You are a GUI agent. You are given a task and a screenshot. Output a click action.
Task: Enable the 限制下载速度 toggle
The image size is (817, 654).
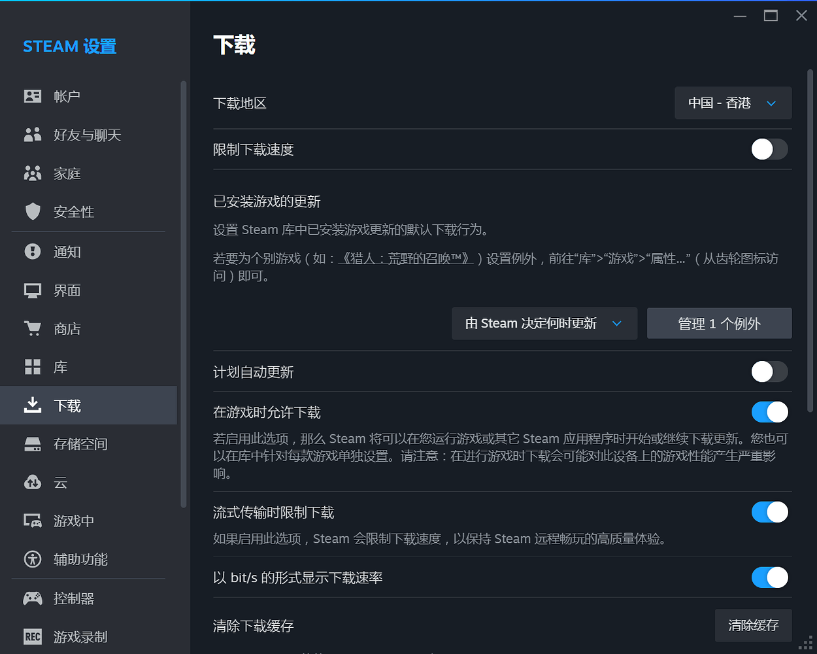(769, 149)
